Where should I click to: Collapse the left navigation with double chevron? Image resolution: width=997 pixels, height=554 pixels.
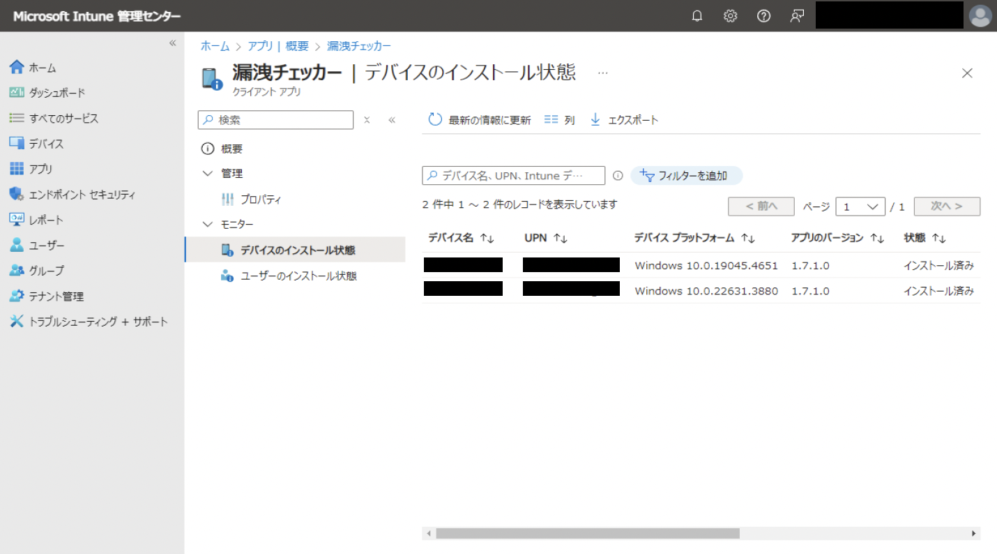pyautogui.click(x=173, y=43)
